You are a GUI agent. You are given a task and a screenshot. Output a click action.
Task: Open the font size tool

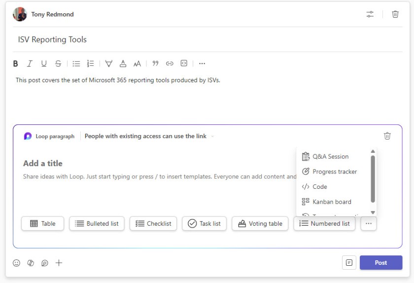point(137,64)
